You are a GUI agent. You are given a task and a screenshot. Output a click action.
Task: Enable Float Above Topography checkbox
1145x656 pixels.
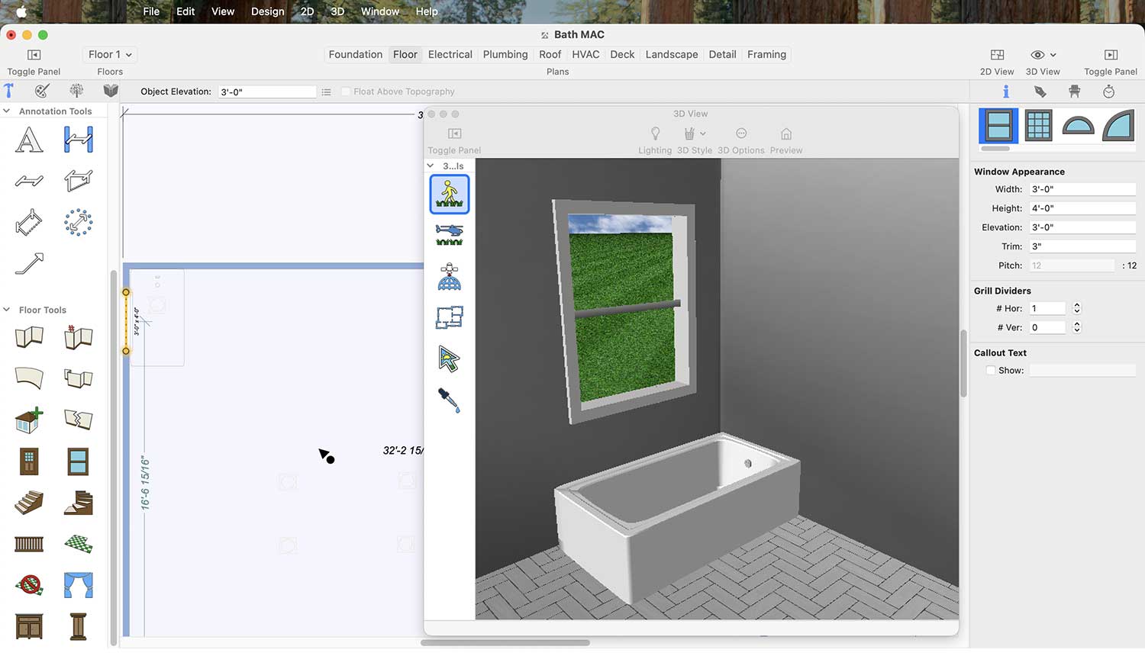point(346,92)
